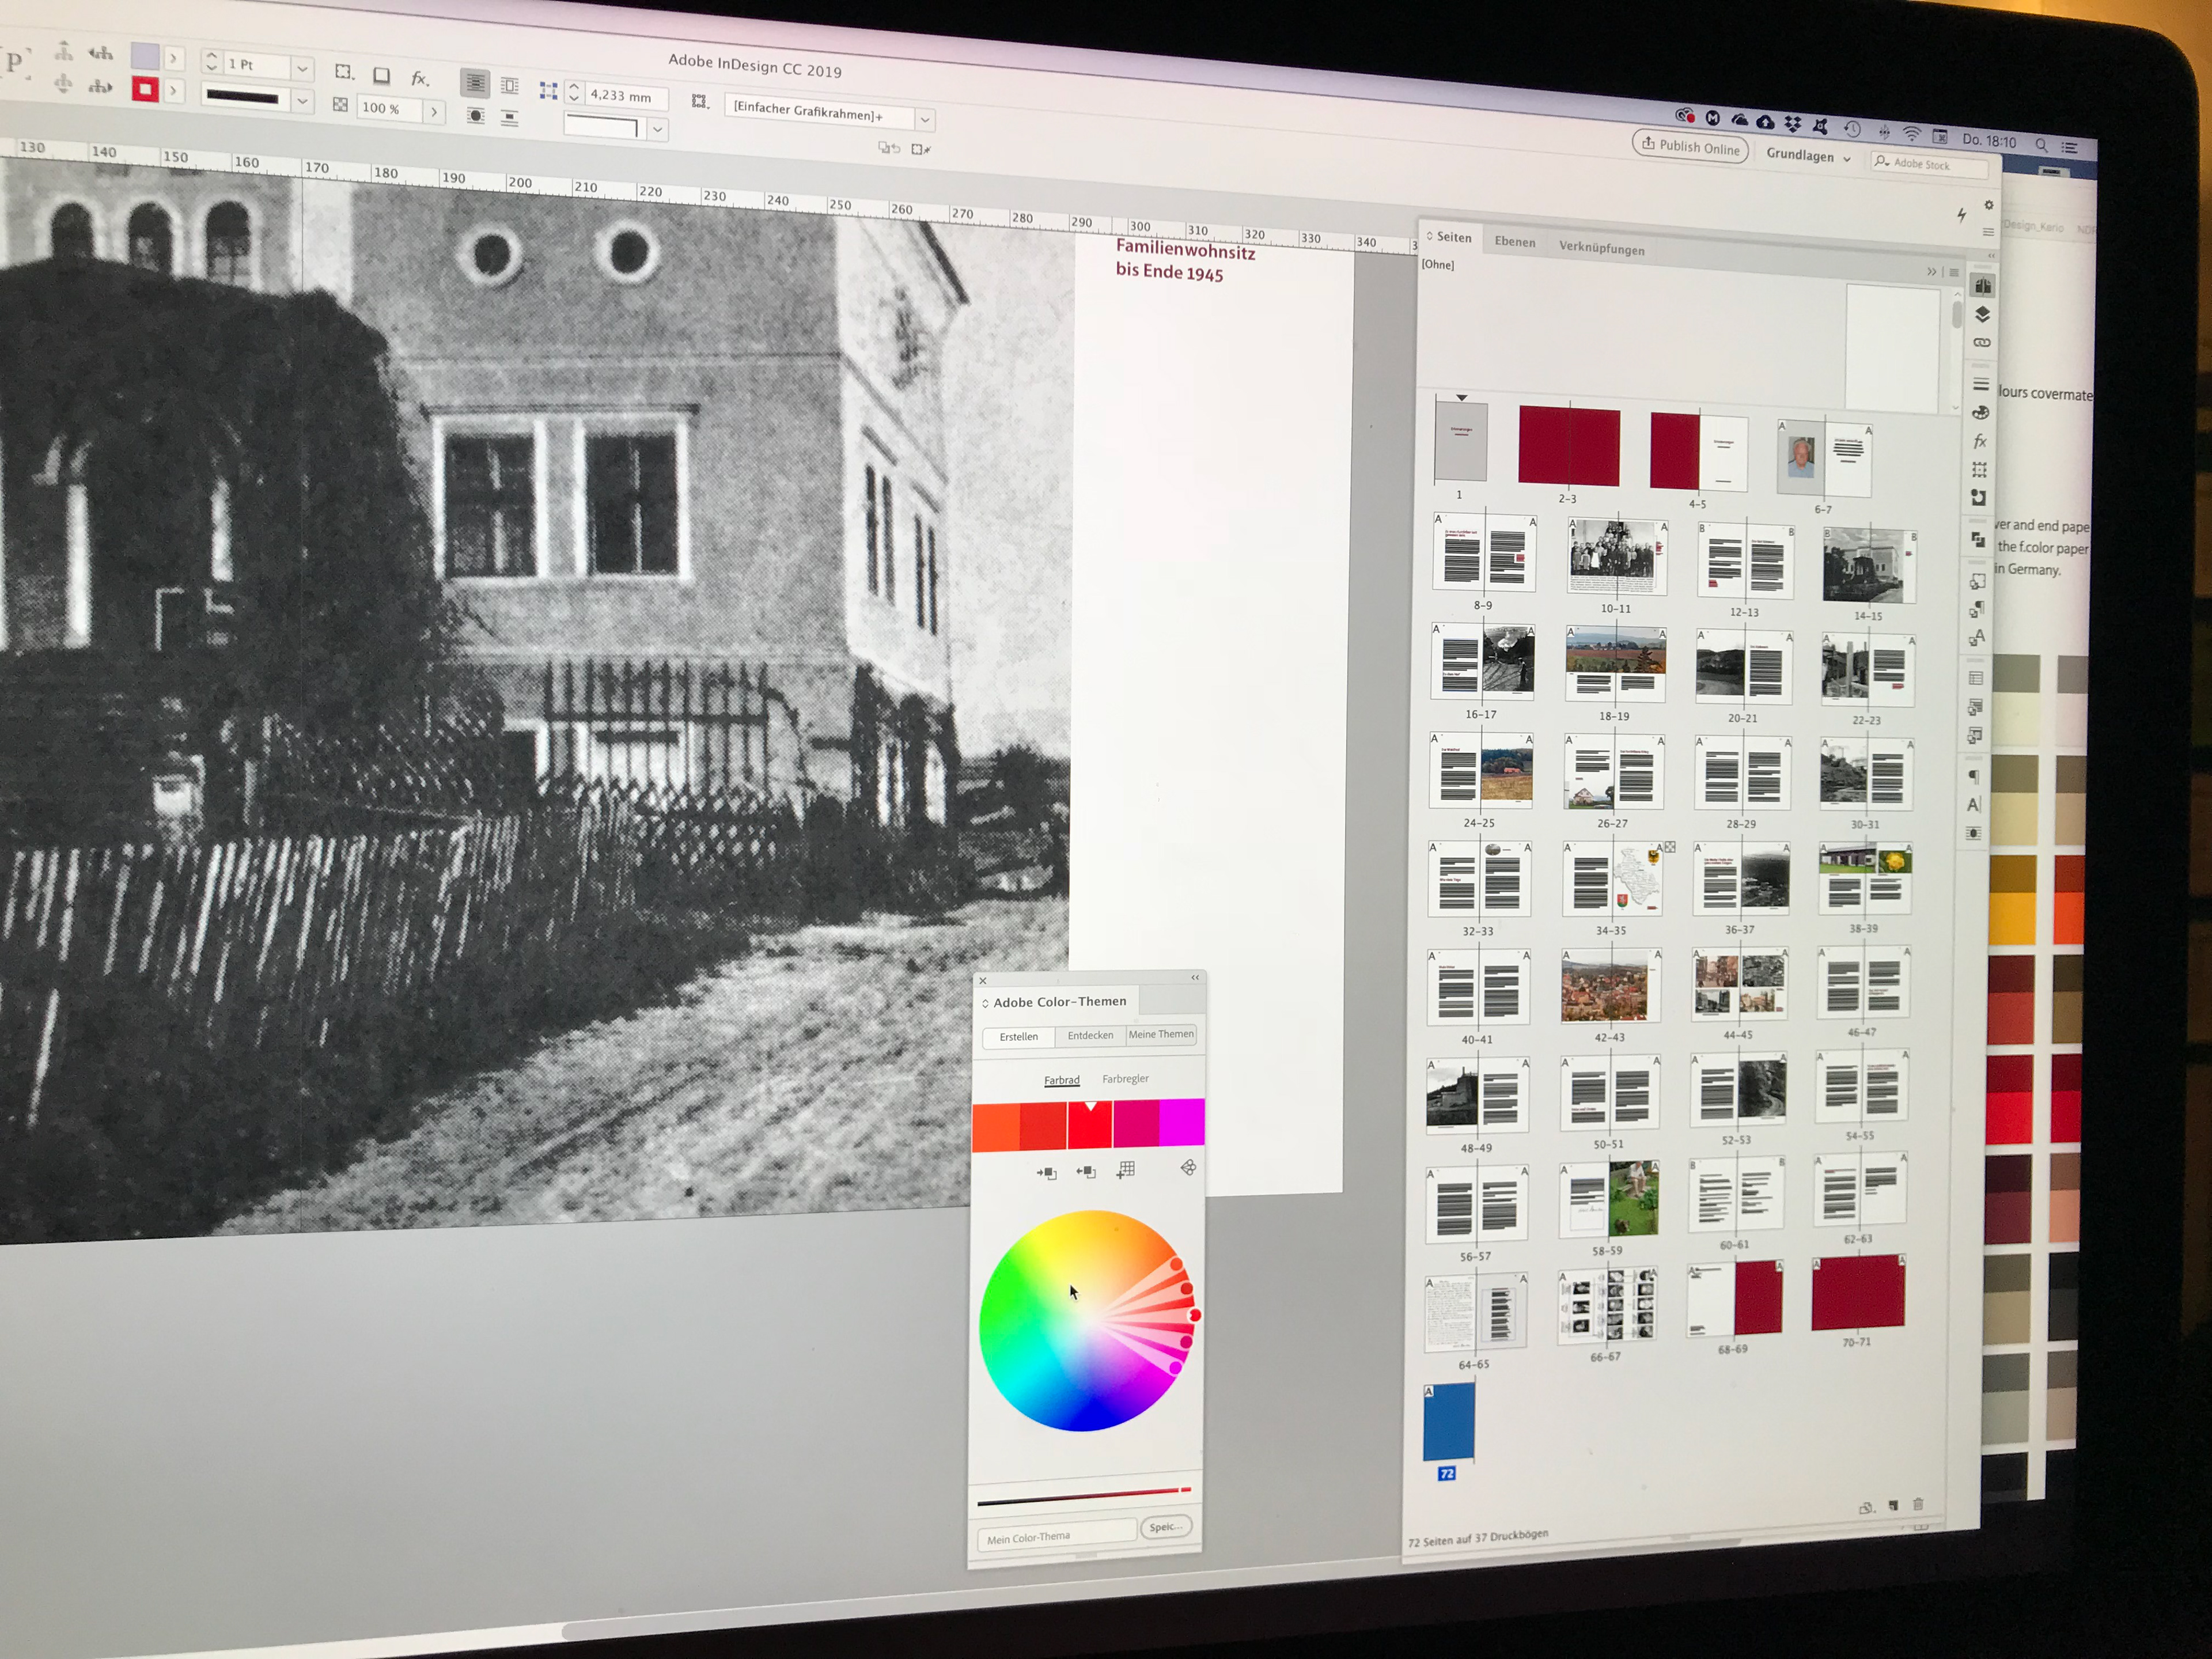Open the Layers panel icon in the dock
The height and width of the screenshot is (1659, 2212).
click(x=1982, y=314)
